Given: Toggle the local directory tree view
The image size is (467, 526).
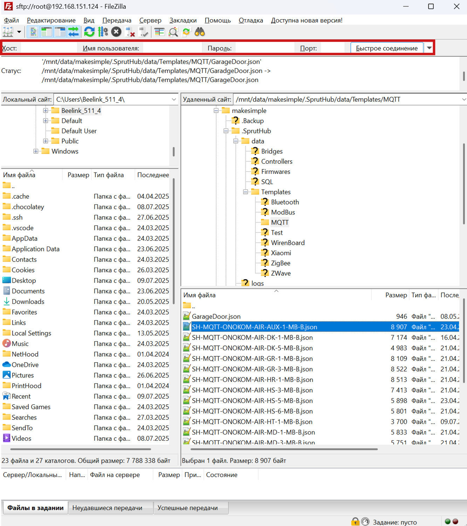Looking at the screenshot, I should point(47,32).
